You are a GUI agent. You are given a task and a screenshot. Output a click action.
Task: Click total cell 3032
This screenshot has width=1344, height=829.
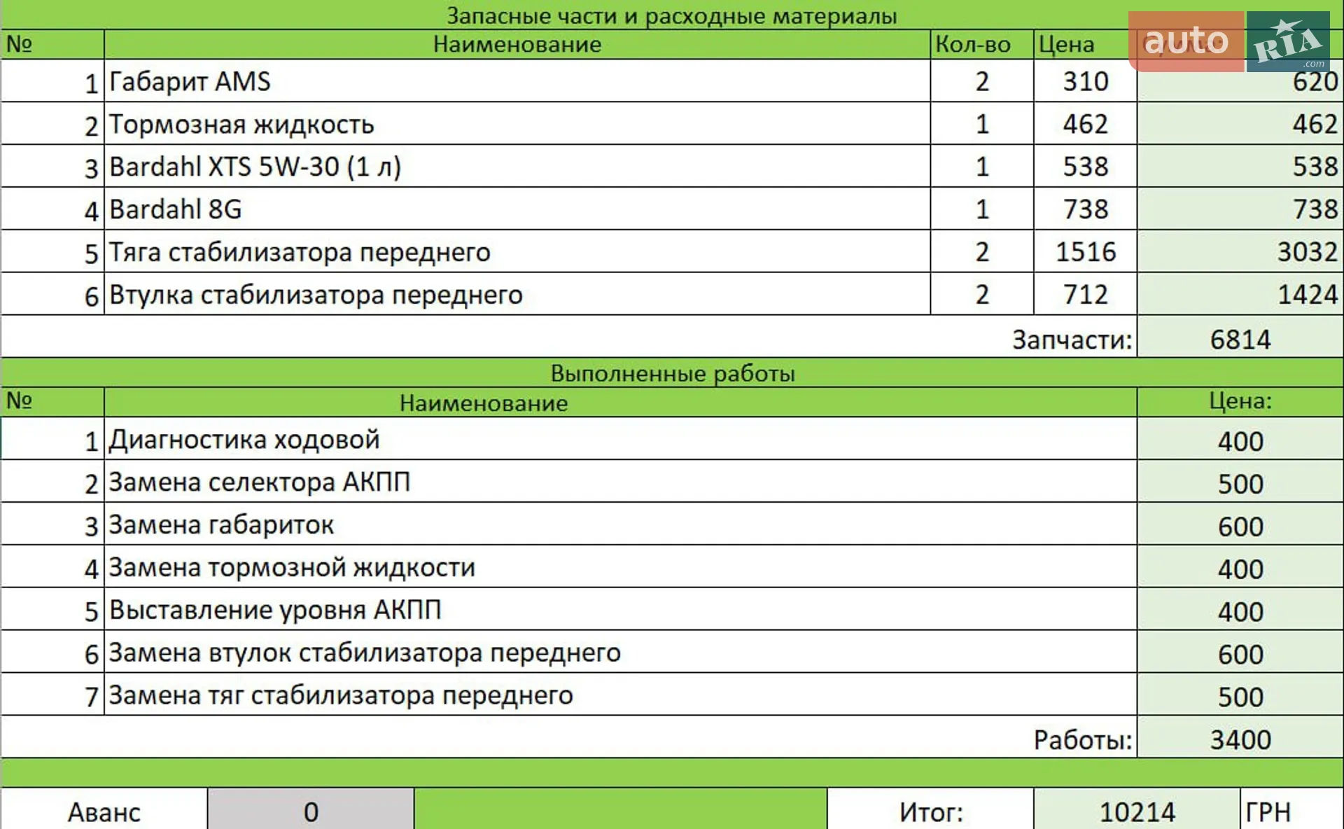coord(1240,252)
